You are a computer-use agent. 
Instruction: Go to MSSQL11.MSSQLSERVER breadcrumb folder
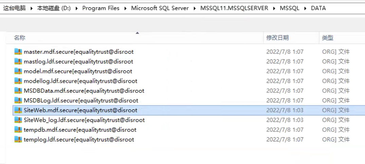tap(234, 8)
